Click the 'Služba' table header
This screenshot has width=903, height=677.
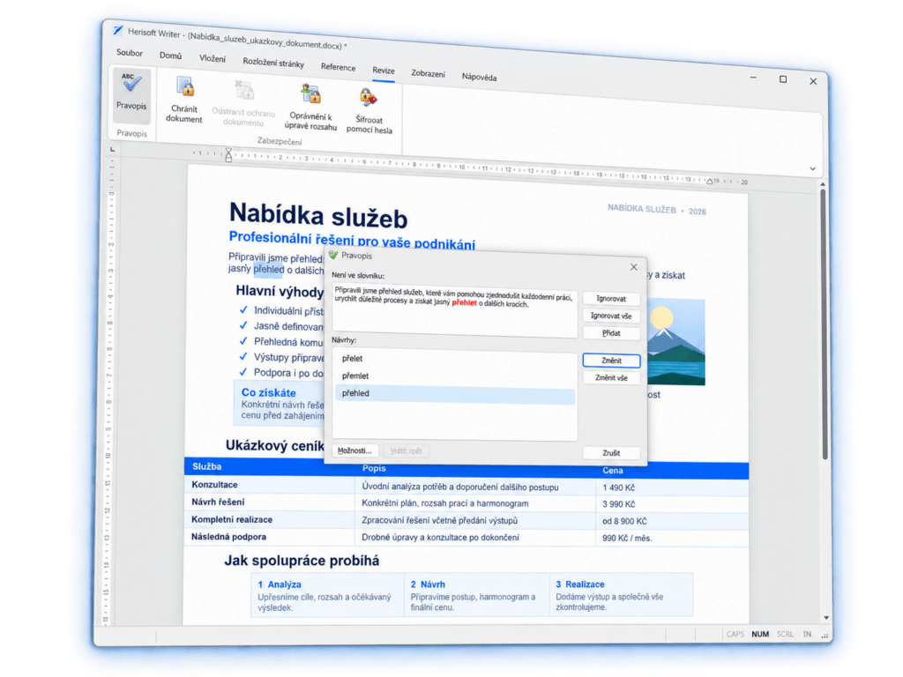[206, 466]
